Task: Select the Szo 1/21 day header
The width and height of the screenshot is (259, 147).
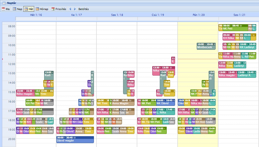Action: tap(238, 14)
